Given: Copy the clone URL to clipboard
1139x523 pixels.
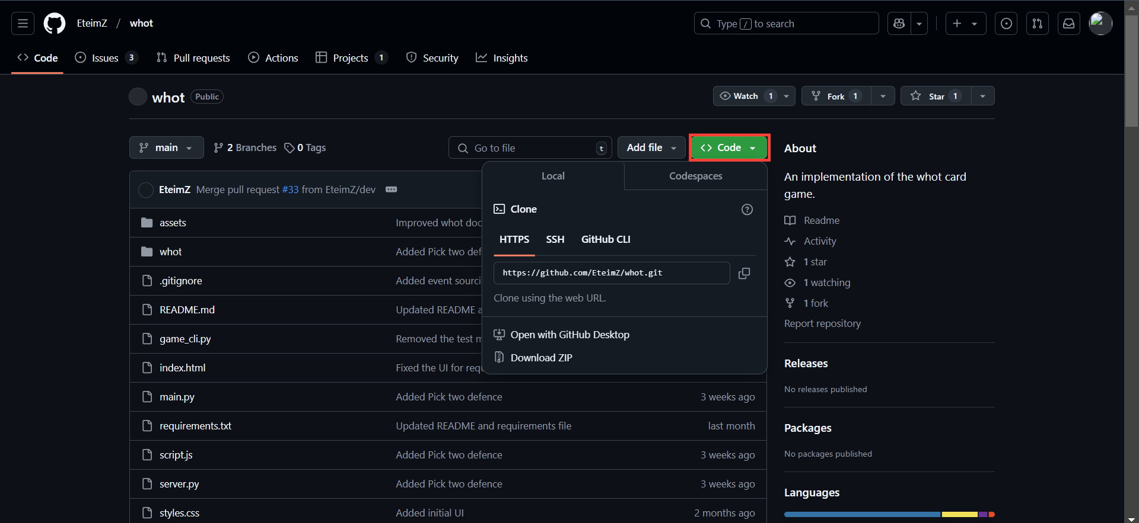Looking at the screenshot, I should 744,273.
